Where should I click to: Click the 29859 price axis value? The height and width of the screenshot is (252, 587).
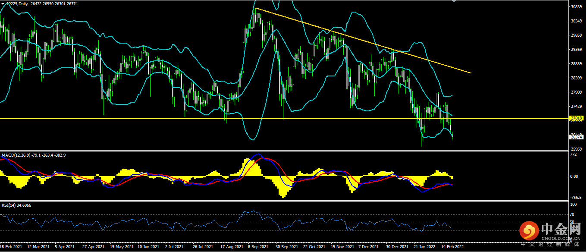[576, 35]
